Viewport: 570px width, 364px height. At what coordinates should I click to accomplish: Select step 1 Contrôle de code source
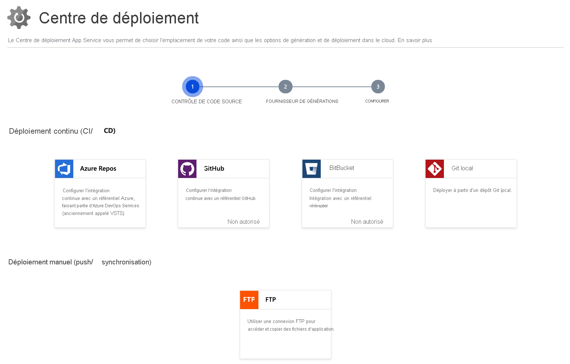[192, 87]
